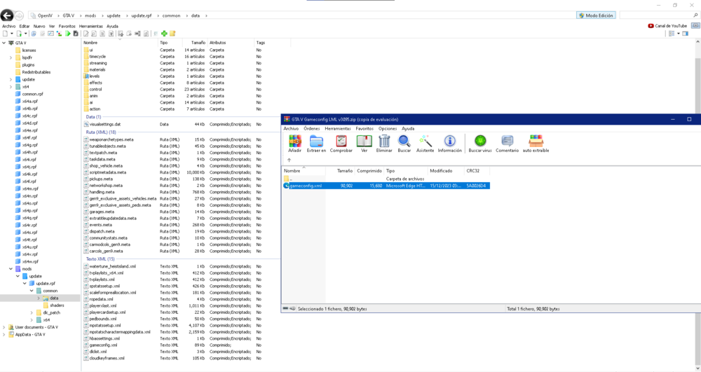Click WinRAR up-one-level arrow
The image size is (701, 372).
tap(289, 160)
